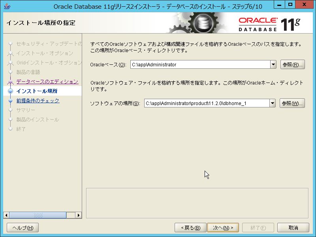Click サマリー step text
The image size is (316, 237).
tap(26, 110)
